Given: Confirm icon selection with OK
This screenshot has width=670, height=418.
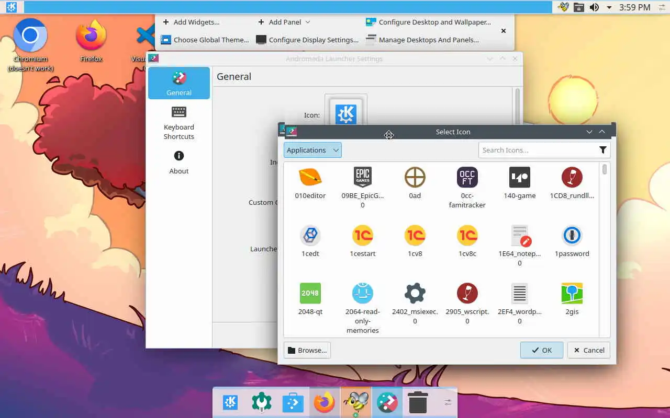Looking at the screenshot, I should pos(542,350).
